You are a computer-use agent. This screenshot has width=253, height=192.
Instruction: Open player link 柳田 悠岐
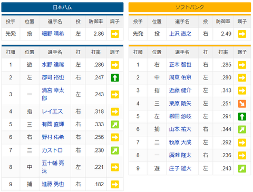[x=180, y=116]
